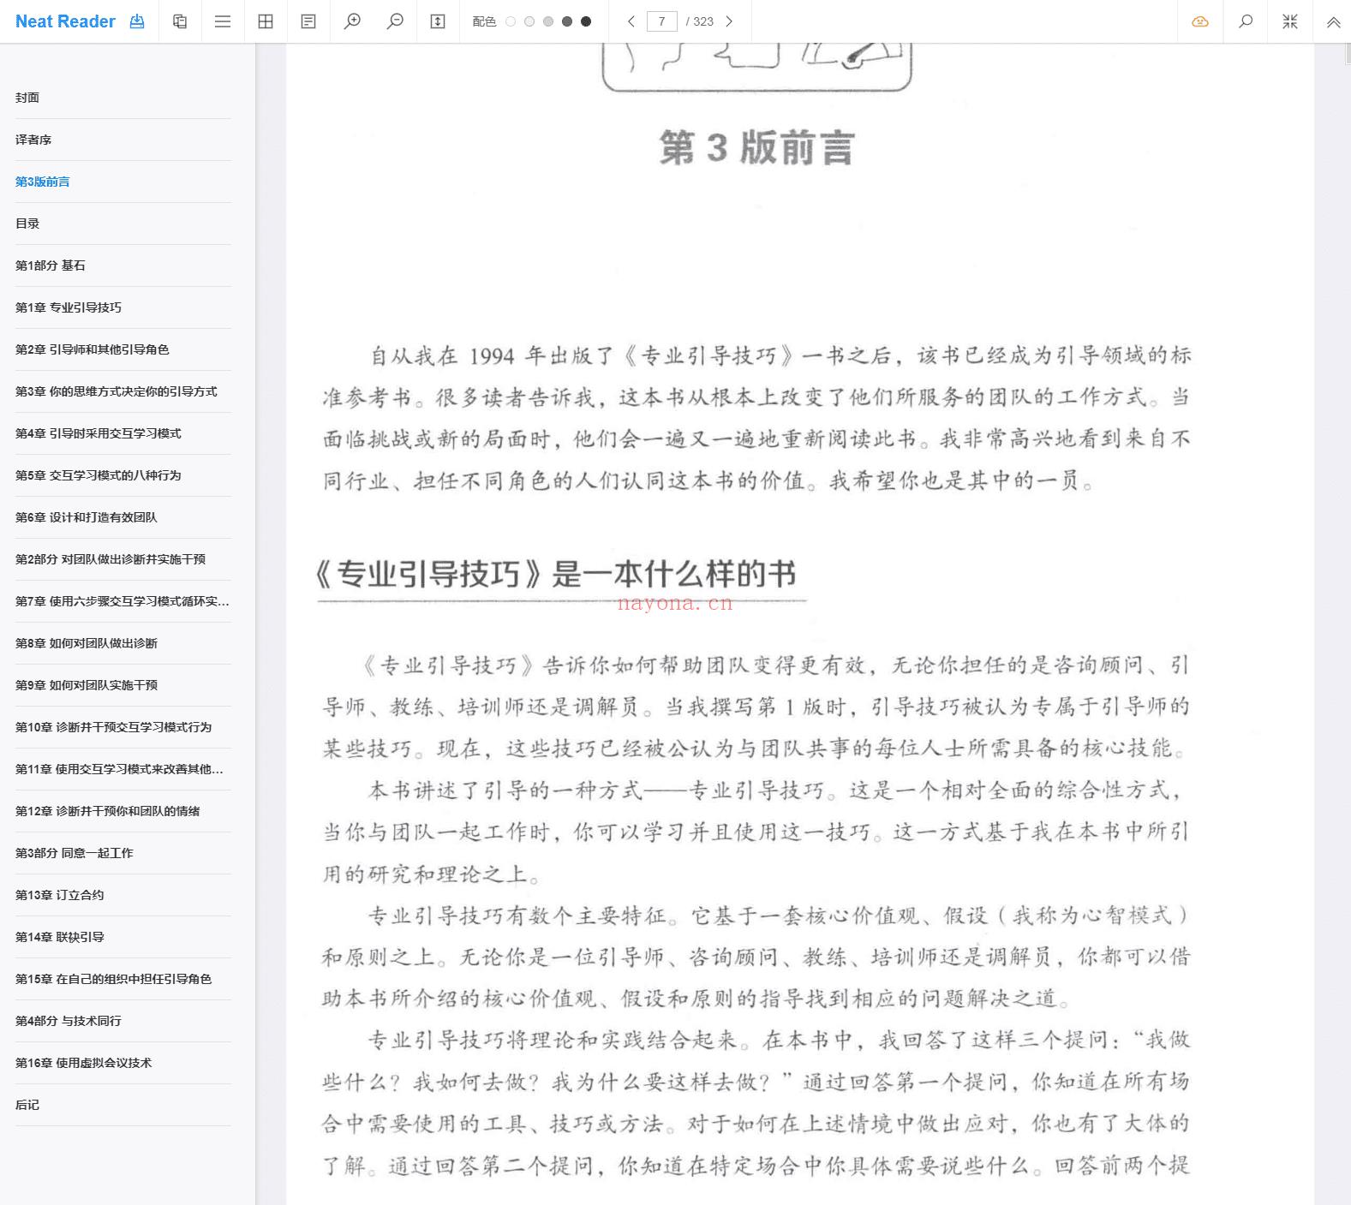1351x1205 pixels.
Task: Jump to 第4部分 与技术同行
Action: click(x=123, y=1021)
